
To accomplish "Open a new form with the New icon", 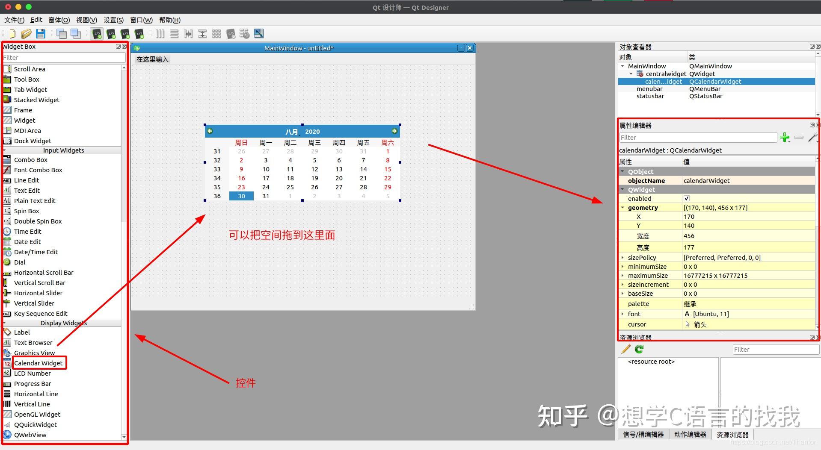I will (x=12, y=34).
